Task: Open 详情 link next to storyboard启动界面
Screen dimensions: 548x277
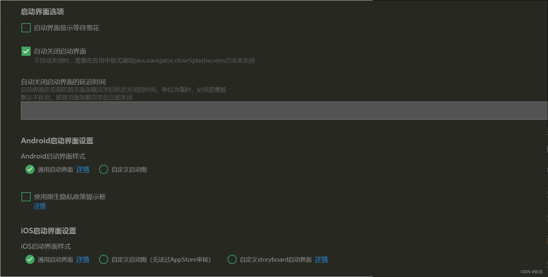Action: click(321, 259)
